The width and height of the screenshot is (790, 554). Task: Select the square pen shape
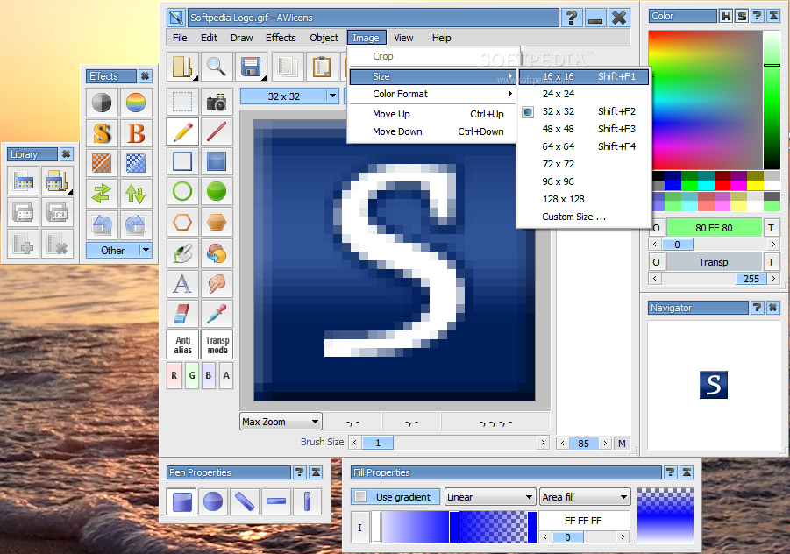[x=181, y=501]
